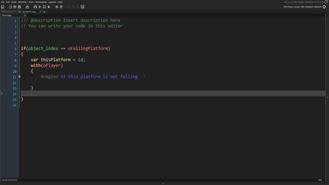Start debugging with the bug icon

point(35,7)
